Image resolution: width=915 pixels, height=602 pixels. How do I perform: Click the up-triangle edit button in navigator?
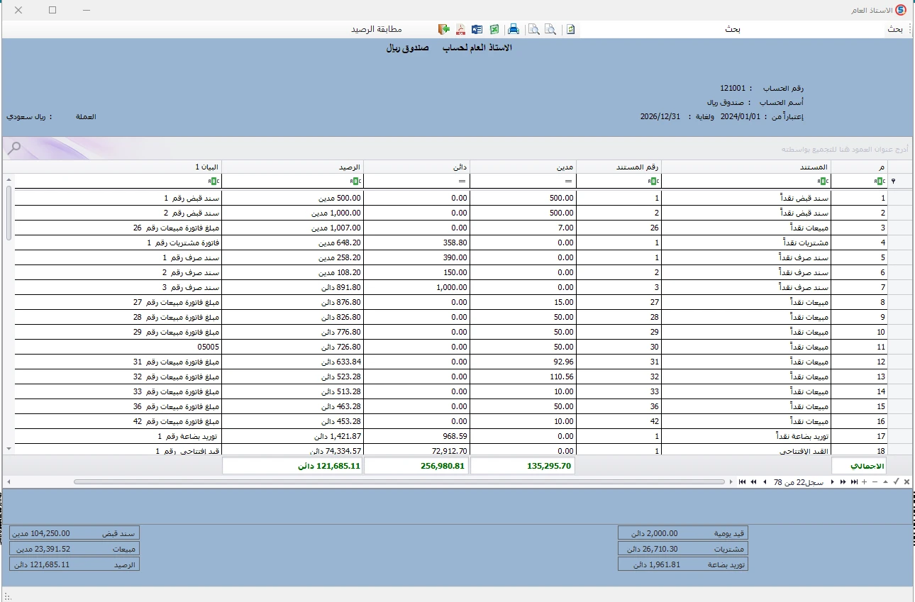click(885, 481)
